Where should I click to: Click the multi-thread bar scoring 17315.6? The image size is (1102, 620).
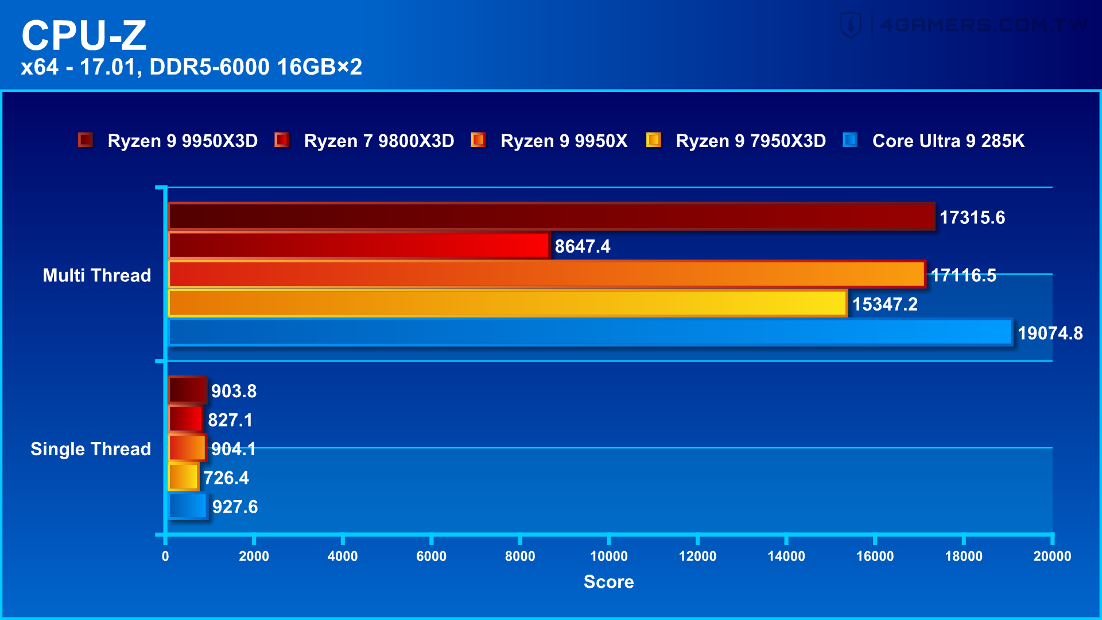click(x=551, y=216)
